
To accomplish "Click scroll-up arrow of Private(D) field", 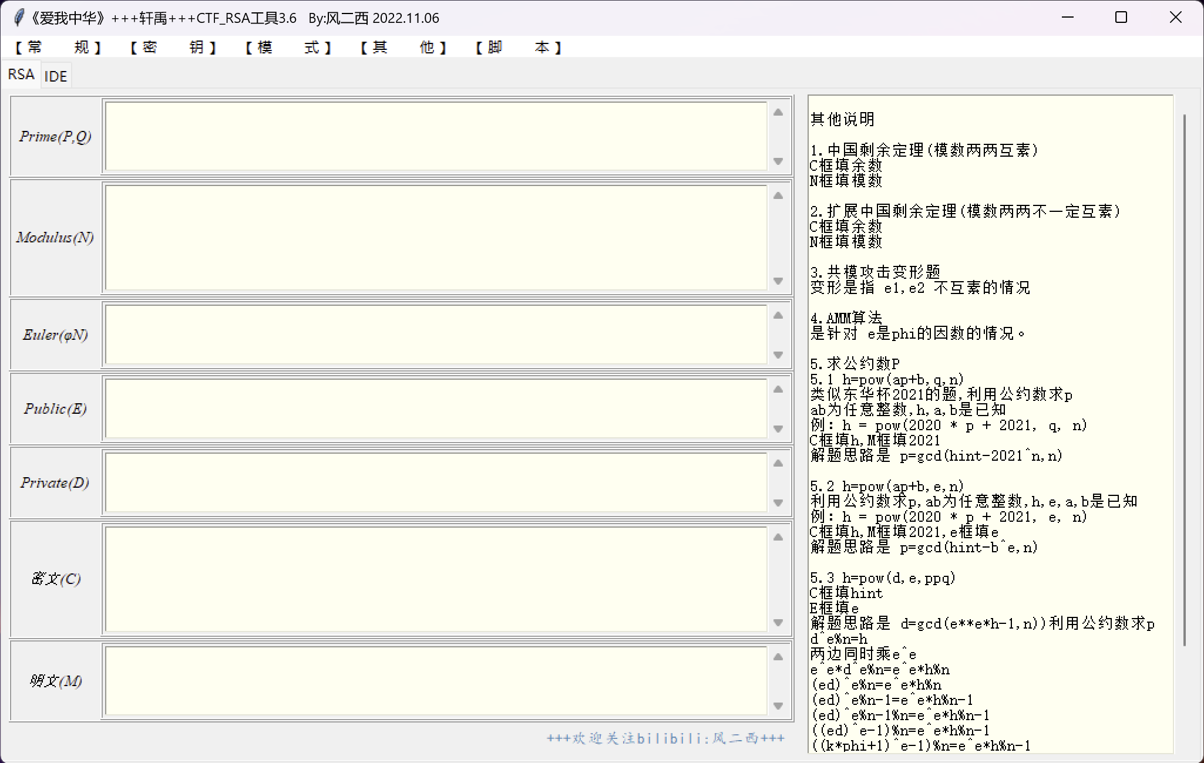I will point(778,464).
